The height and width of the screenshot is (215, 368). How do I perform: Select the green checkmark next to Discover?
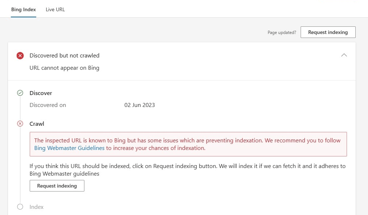pyautogui.click(x=20, y=93)
